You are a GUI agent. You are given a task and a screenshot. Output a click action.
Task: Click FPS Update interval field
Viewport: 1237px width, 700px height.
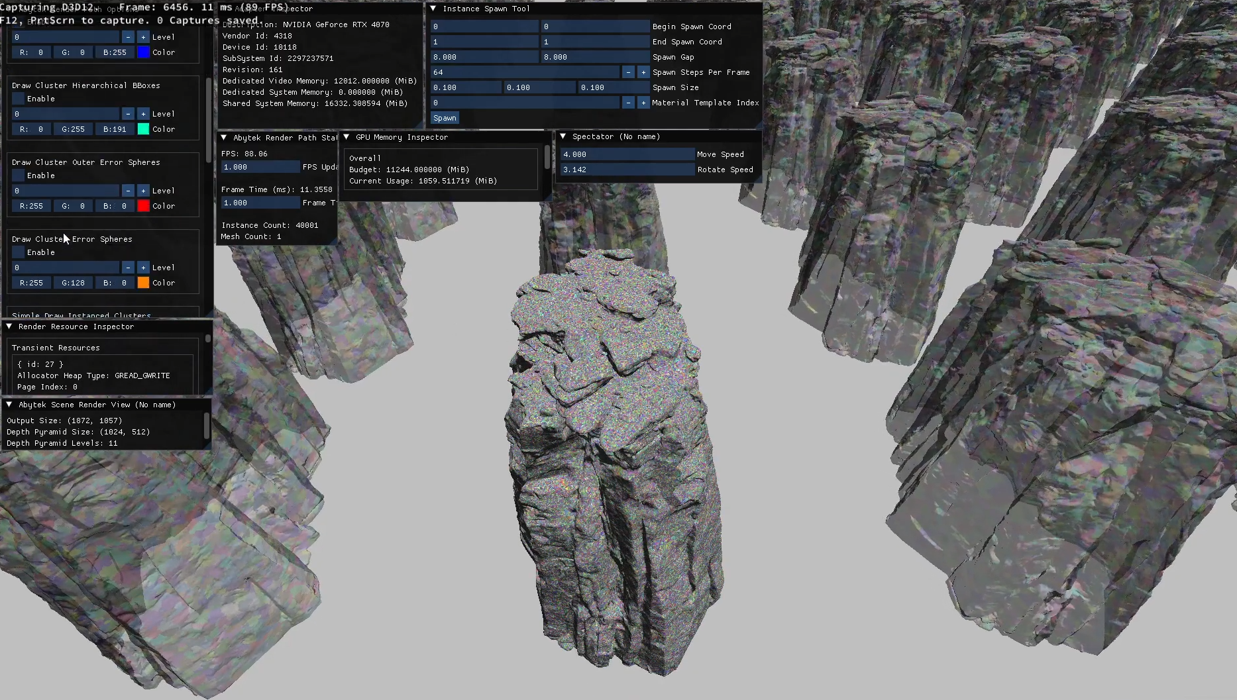coord(260,167)
